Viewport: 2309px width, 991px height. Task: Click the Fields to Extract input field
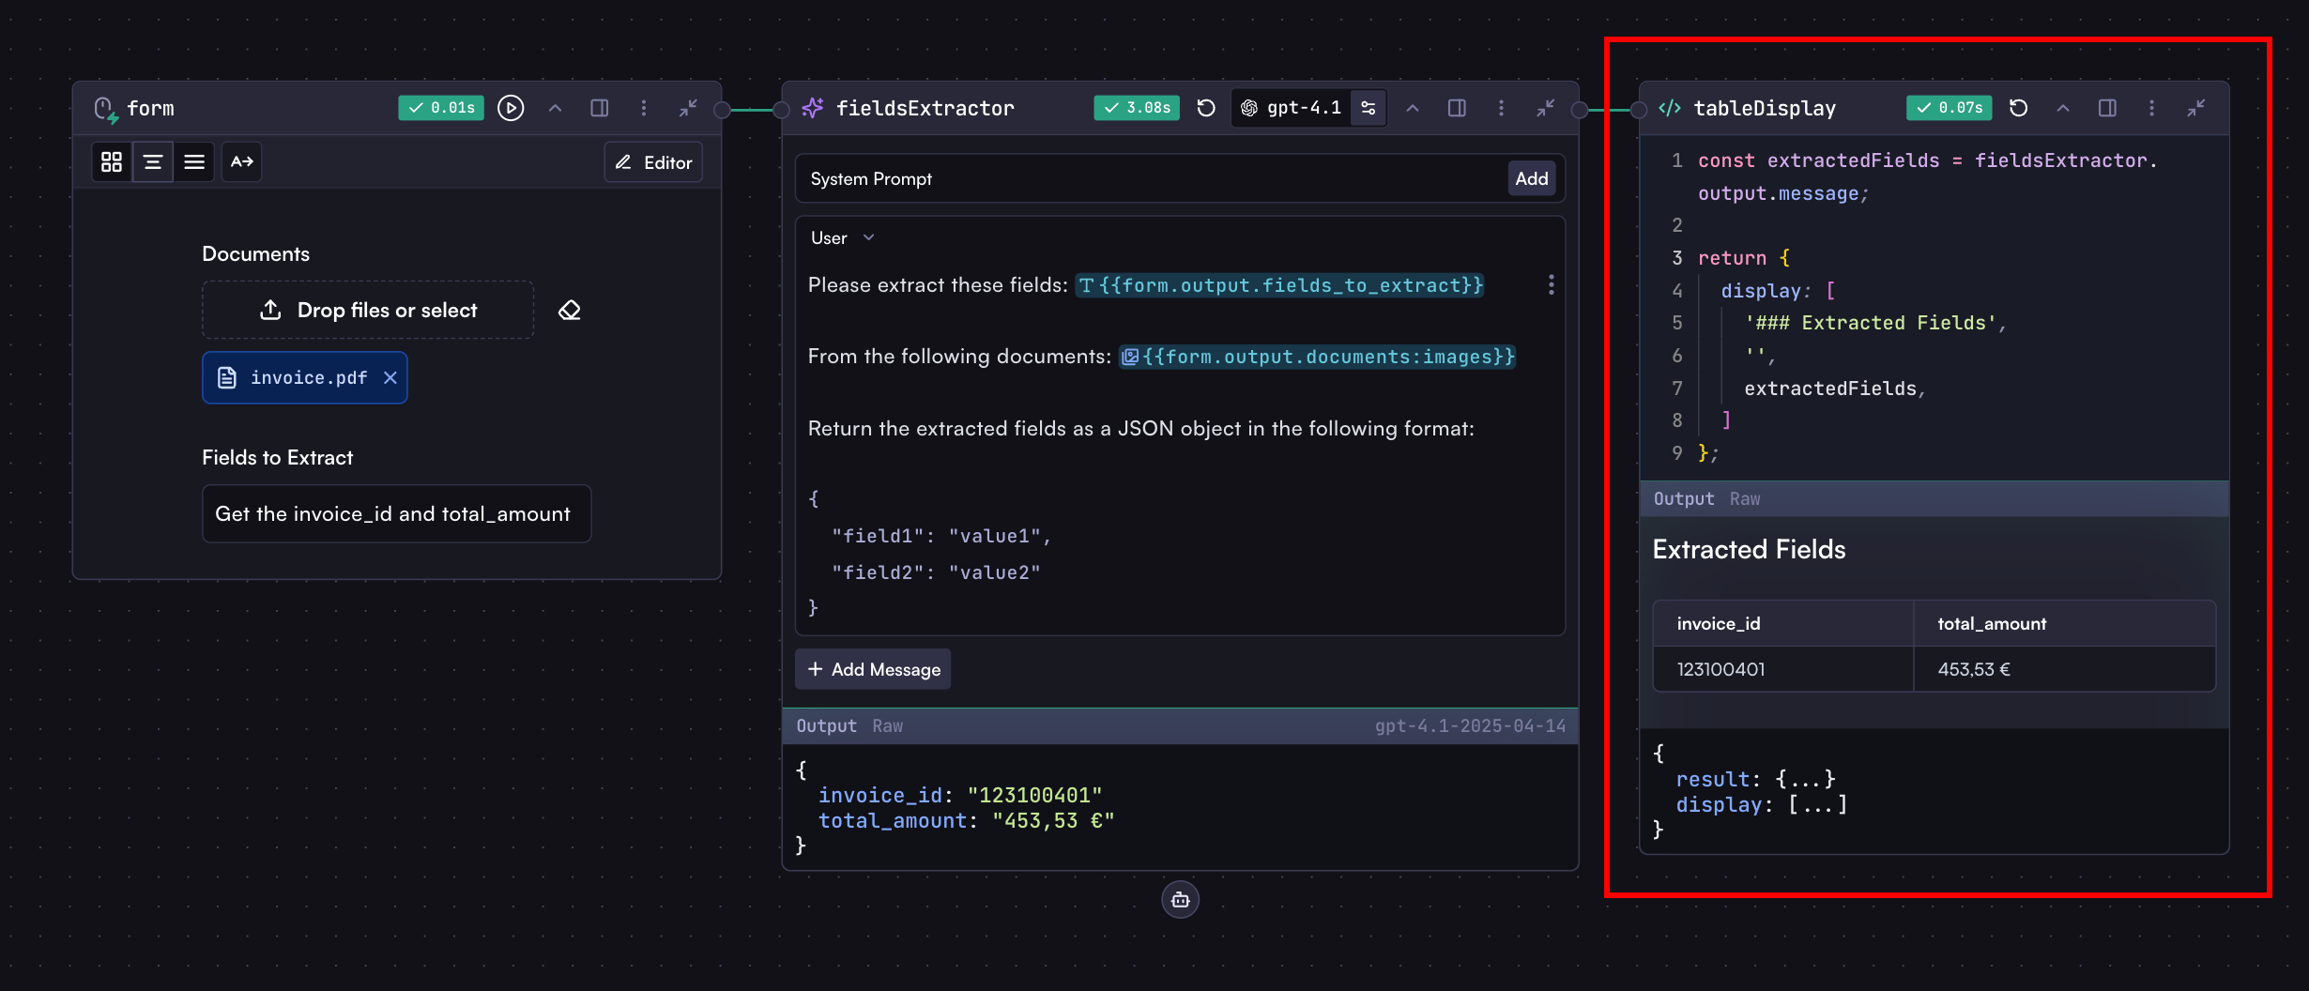(x=396, y=513)
